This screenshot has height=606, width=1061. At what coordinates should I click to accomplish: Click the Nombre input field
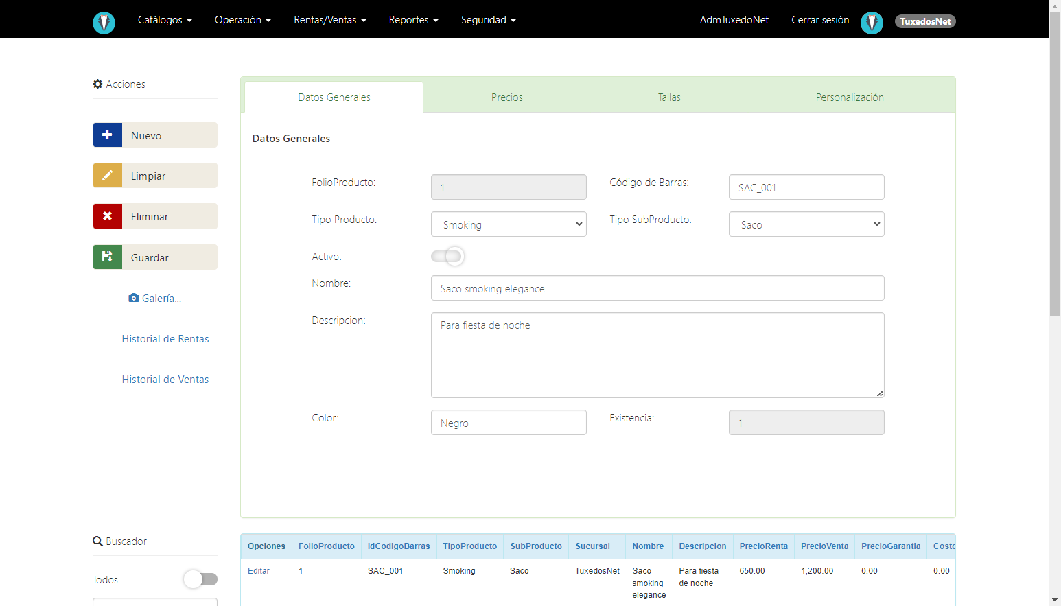tap(657, 288)
